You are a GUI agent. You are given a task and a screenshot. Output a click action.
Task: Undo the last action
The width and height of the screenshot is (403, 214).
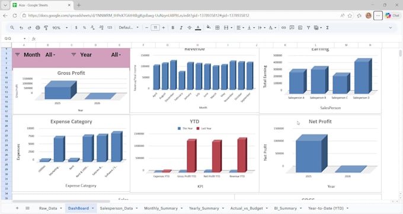pyautogui.click(x=21, y=27)
